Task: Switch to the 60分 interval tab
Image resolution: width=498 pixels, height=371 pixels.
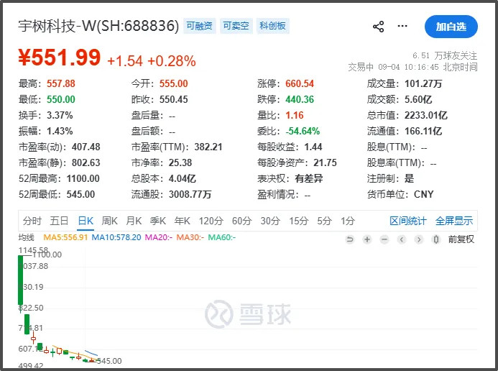Action: [242, 221]
